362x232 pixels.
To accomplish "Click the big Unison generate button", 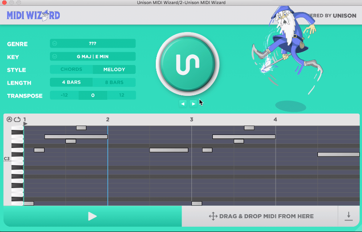I will [187, 64].
